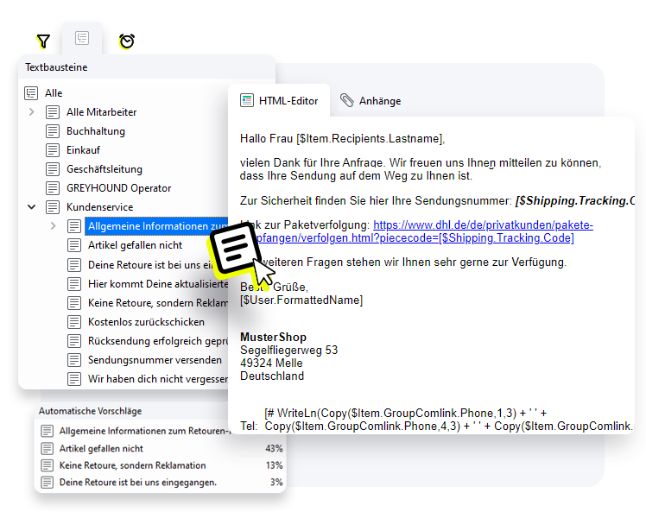Collapse the Kundenservice tree node
This screenshot has width=646, height=512.
[x=32, y=207]
